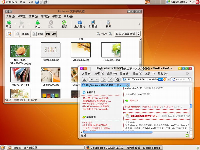The image size is (200, 150).
Task: Click the RSS feed badge in address bar
Action: (x=161, y=79)
